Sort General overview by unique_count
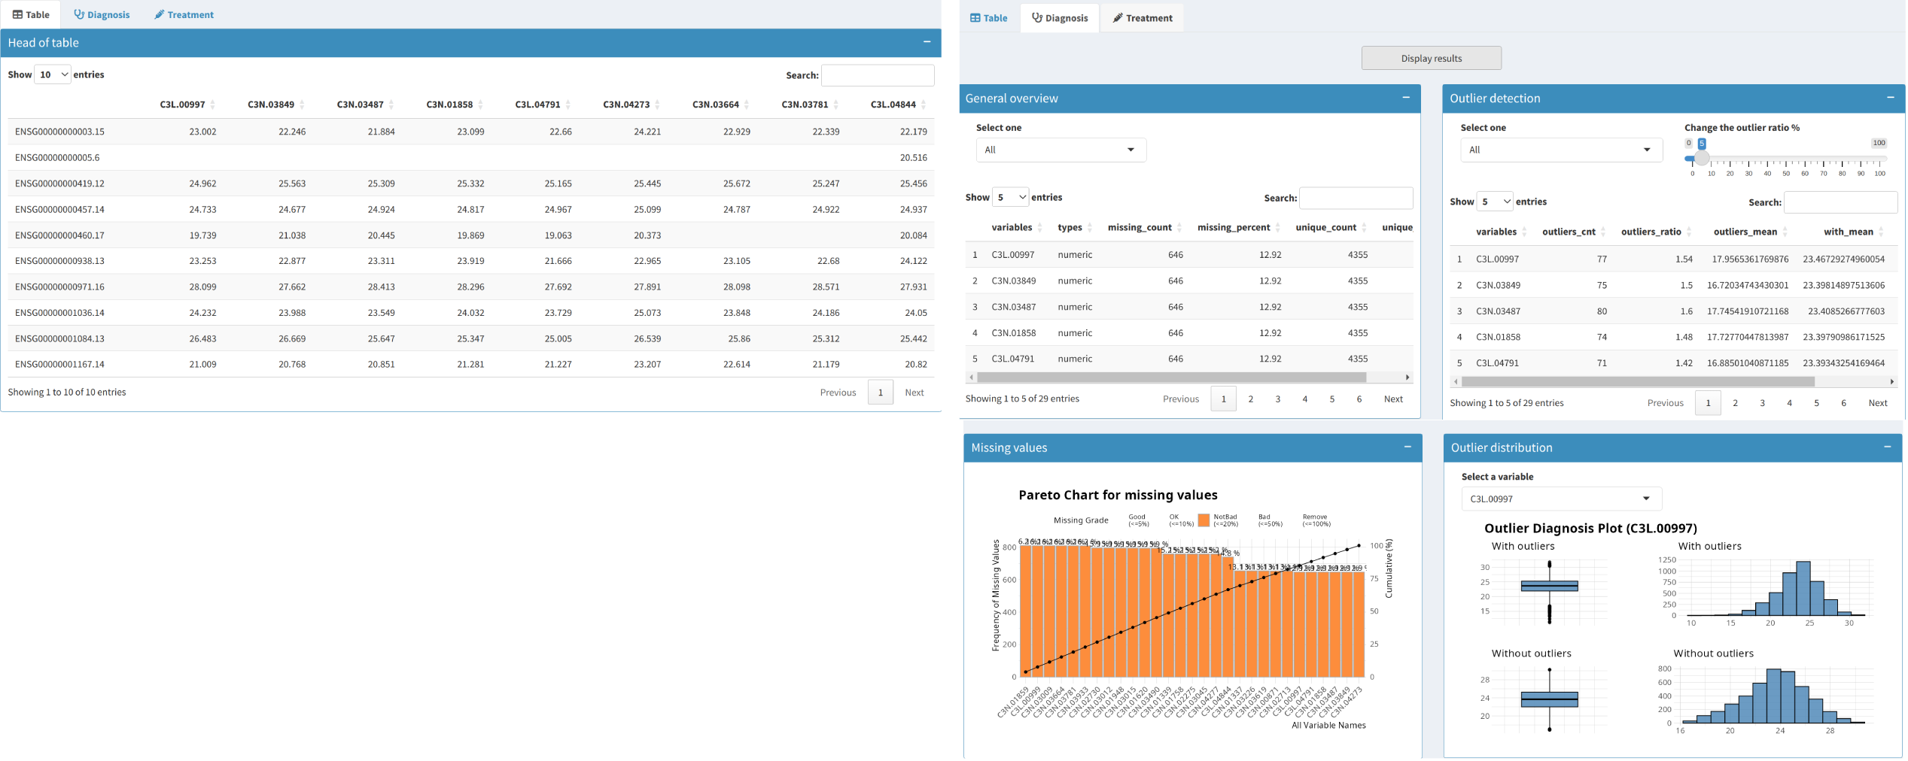 1331,228
